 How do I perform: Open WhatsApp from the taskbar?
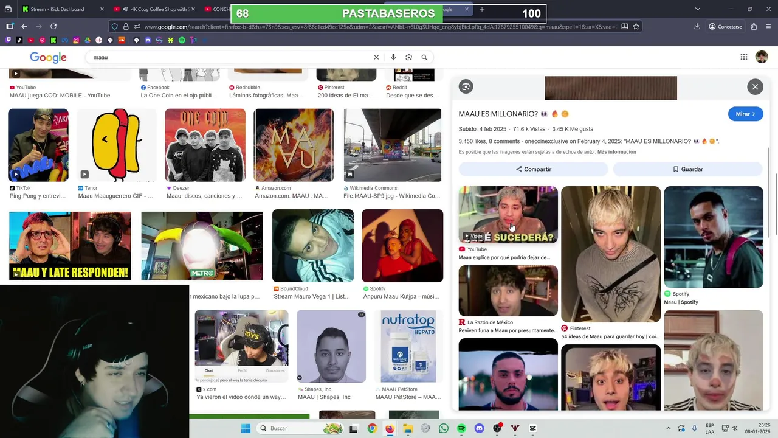click(x=444, y=428)
